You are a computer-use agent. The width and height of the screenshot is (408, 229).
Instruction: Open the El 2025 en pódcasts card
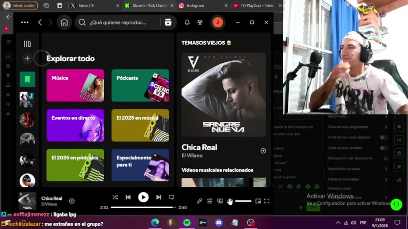75,165
